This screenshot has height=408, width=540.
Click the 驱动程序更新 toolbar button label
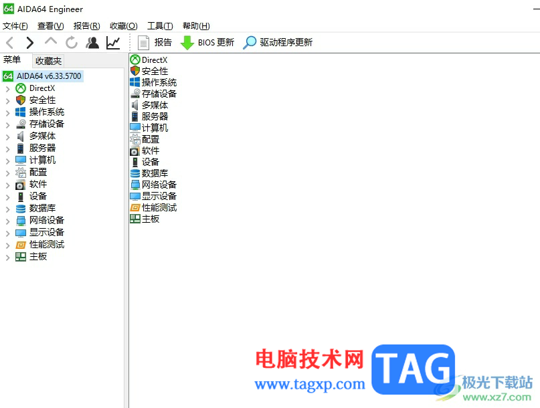tap(286, 42)
